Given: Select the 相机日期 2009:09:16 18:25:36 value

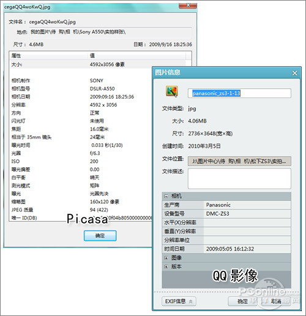Looking at the screenshot, I should point(112,97).
